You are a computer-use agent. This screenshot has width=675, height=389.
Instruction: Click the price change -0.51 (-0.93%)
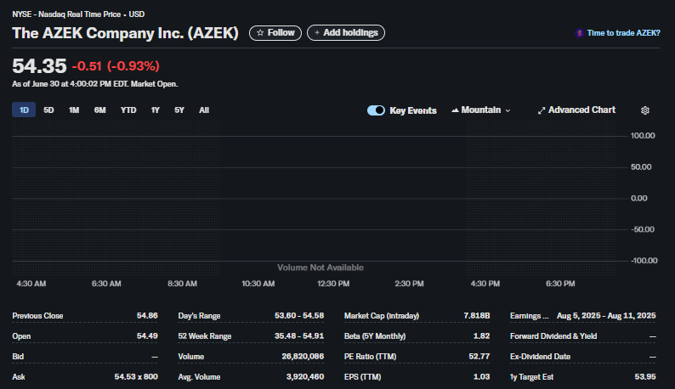[116, 66]
